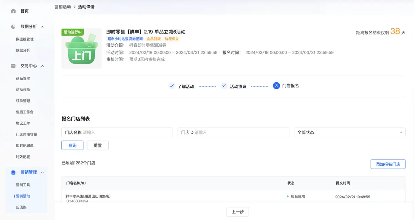The height and width of the screenshot is (220, 414).
Task: Click store row 鲜丰水果(杭州萧山山阴路店)
Action: pyautogui.click(x=88, y=196)
